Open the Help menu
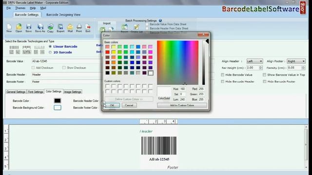 tap(33, 8)
